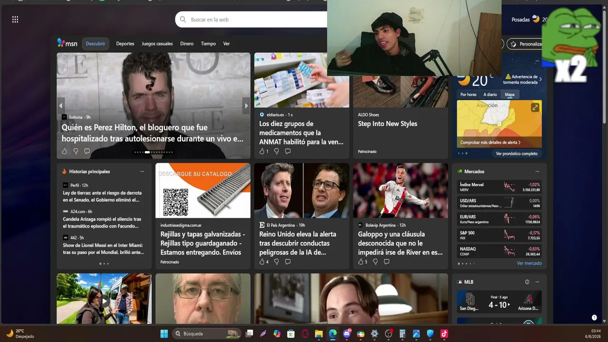
Task: Open MLB card more options menu
Action: click(x=537, y=282)
